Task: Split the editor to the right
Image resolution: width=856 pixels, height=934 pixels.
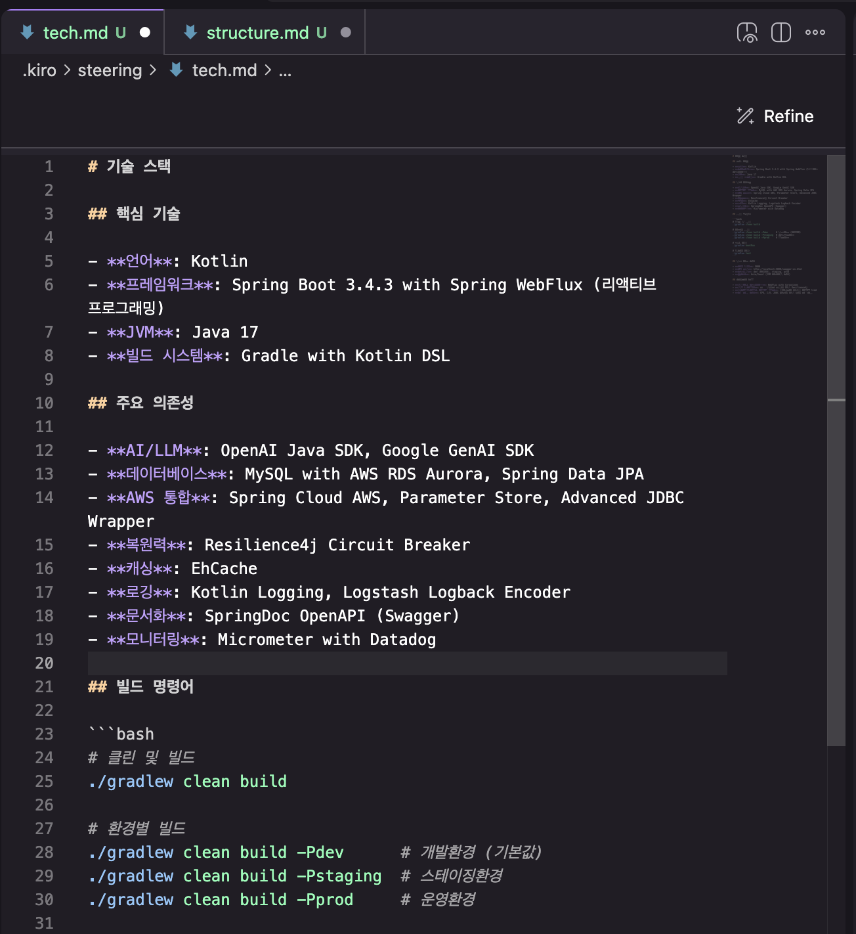Action: (781, 32)
